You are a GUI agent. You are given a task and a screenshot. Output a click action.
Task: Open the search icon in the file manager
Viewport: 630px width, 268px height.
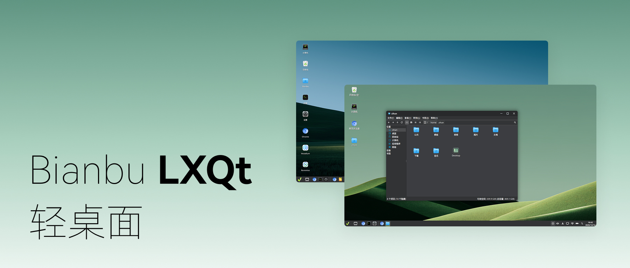(x=515, y=122)
